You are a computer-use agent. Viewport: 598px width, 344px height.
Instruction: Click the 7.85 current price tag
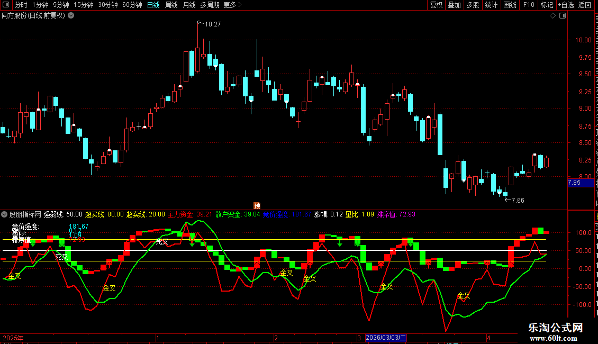click(581, 183)
